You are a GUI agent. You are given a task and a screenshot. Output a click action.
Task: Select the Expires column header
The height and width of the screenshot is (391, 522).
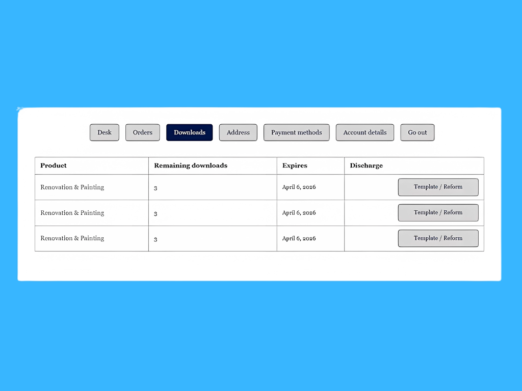click(x=295, y=165)
